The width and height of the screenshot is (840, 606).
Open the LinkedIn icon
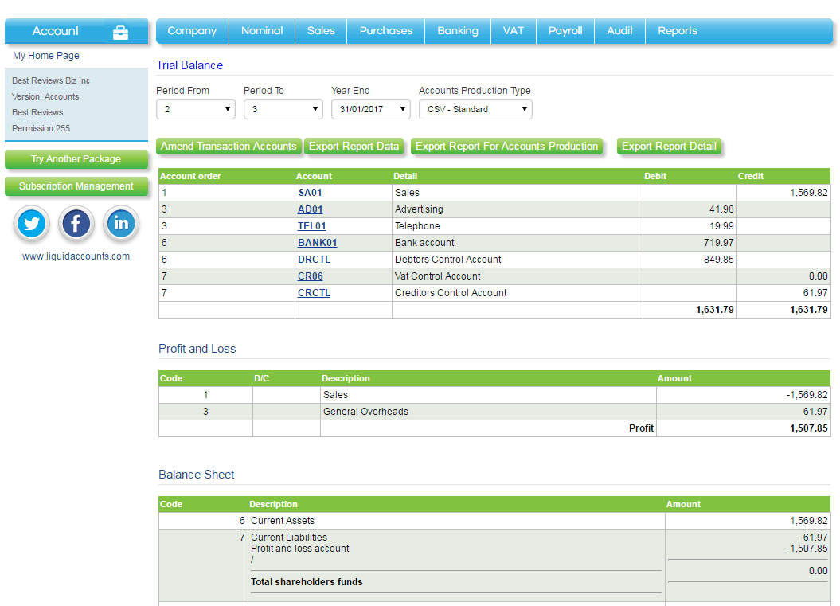tap(121, 224)
